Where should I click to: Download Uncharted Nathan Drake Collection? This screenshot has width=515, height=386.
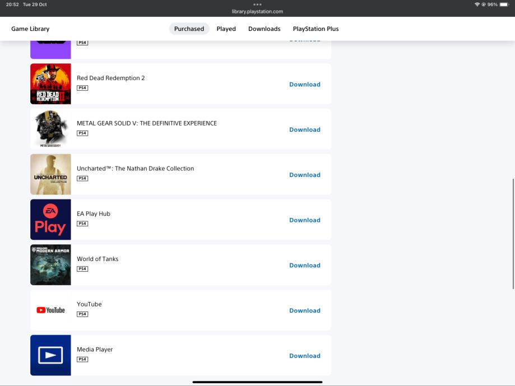click(305, 175)
